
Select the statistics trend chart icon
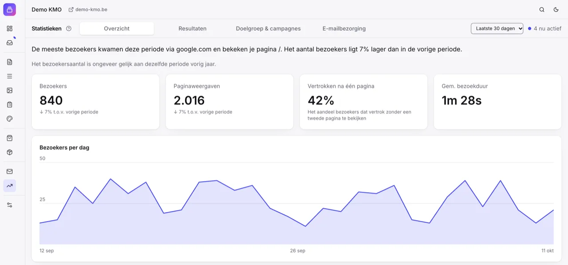(9, 186)
